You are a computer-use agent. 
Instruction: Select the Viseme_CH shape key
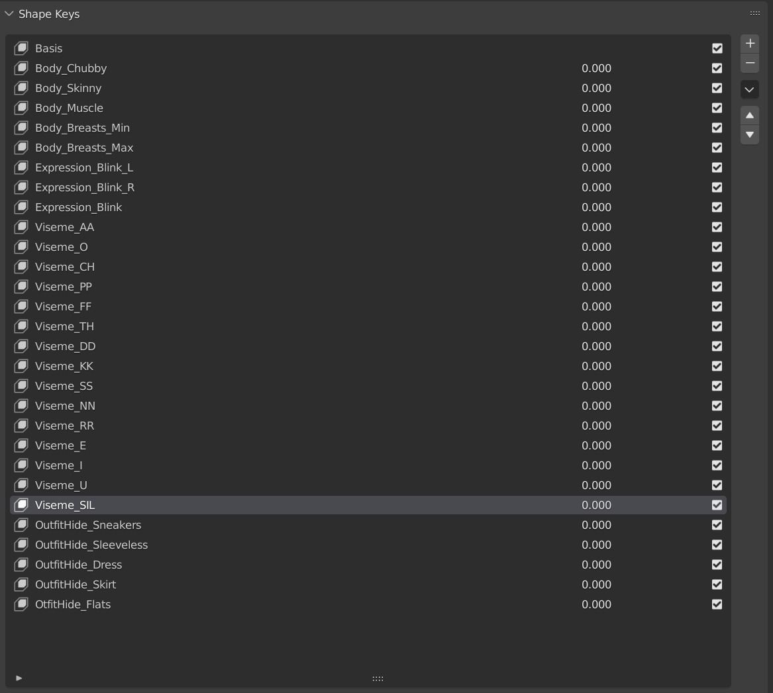pyautogui.click(x=65, y=267)
